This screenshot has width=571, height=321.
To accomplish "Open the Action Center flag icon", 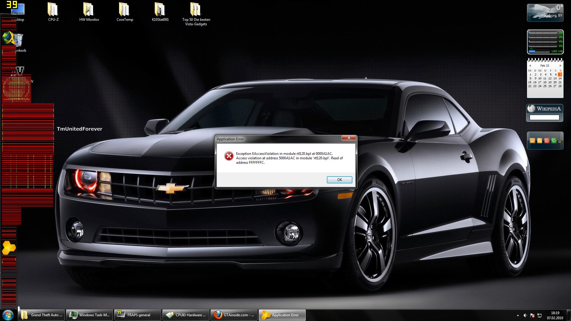I will click(x=532, y=315).
